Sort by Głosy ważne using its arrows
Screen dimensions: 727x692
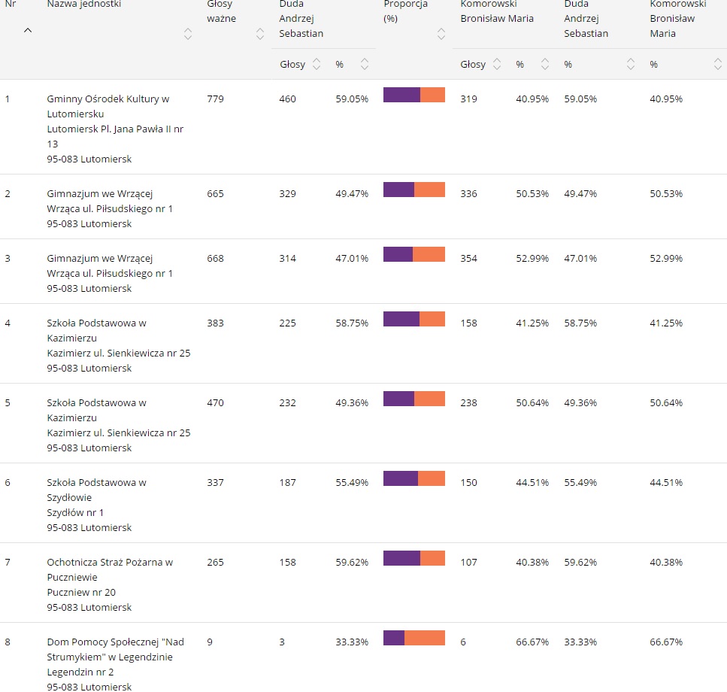click(260, 34)
